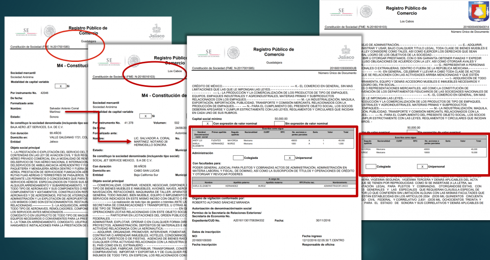Click the SE logo on the top-right Los Cabos document
This screenshot has width=490, height=260.
[341, 12]
